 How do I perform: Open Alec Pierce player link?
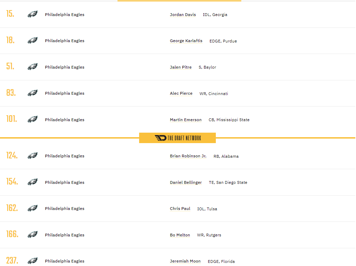click(x=181, y=93)
